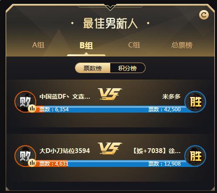Open 米多多 player name

[171, 96]
